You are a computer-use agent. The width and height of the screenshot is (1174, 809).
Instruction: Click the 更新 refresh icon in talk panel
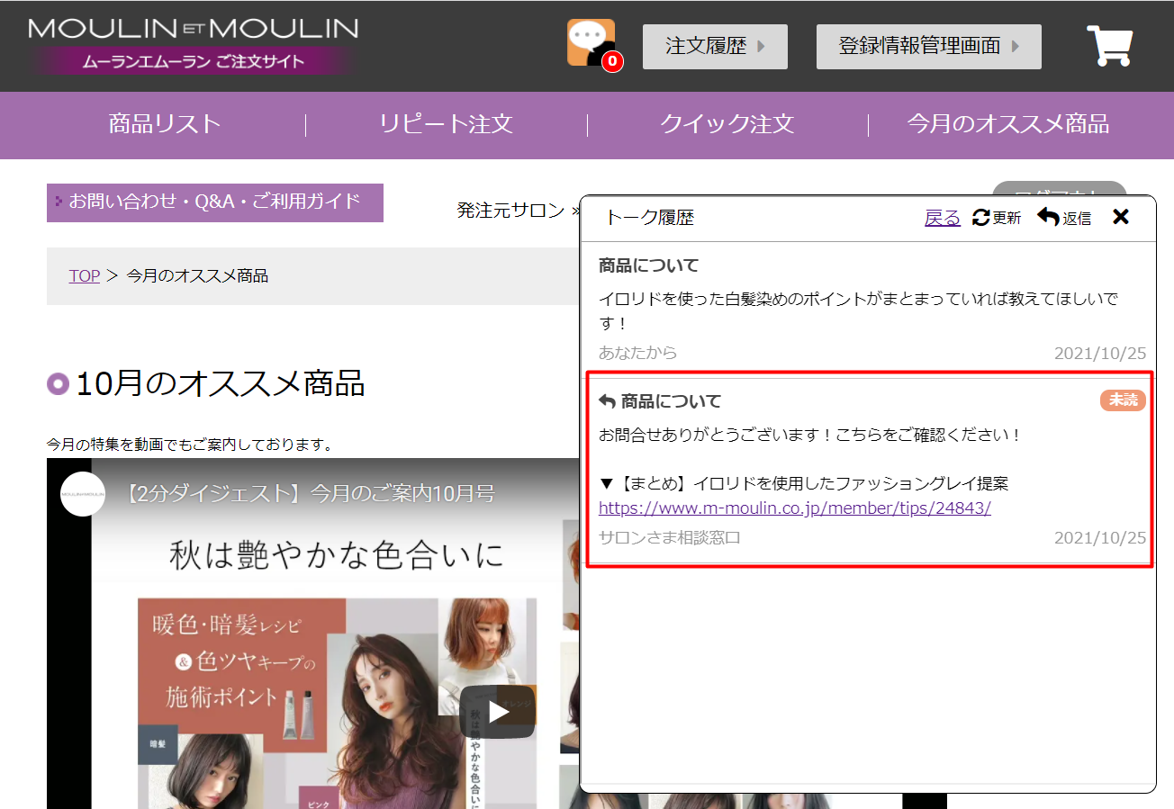(981, 217)
